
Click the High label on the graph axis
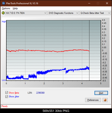4,22
